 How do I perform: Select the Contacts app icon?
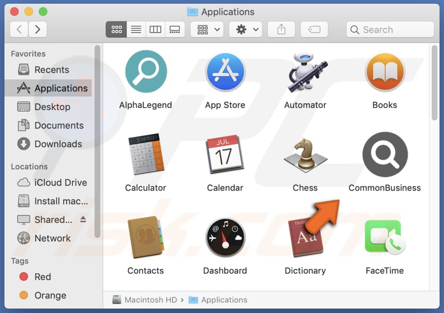[x=146, y=237]
